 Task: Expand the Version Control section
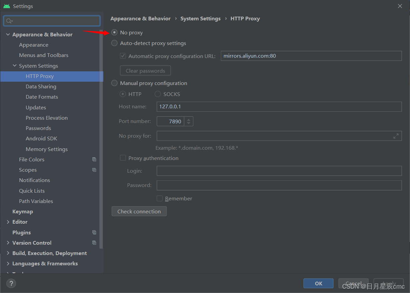8,243
